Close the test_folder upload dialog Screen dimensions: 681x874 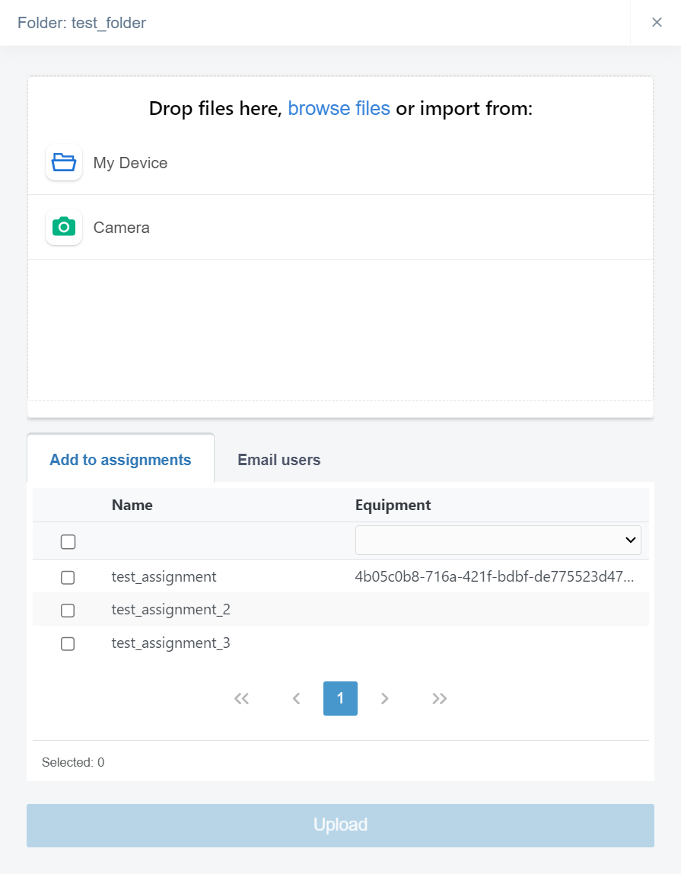point(657,23)
